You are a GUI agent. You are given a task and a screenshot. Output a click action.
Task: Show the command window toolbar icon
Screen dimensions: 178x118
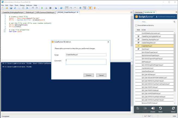pos(80,8)
